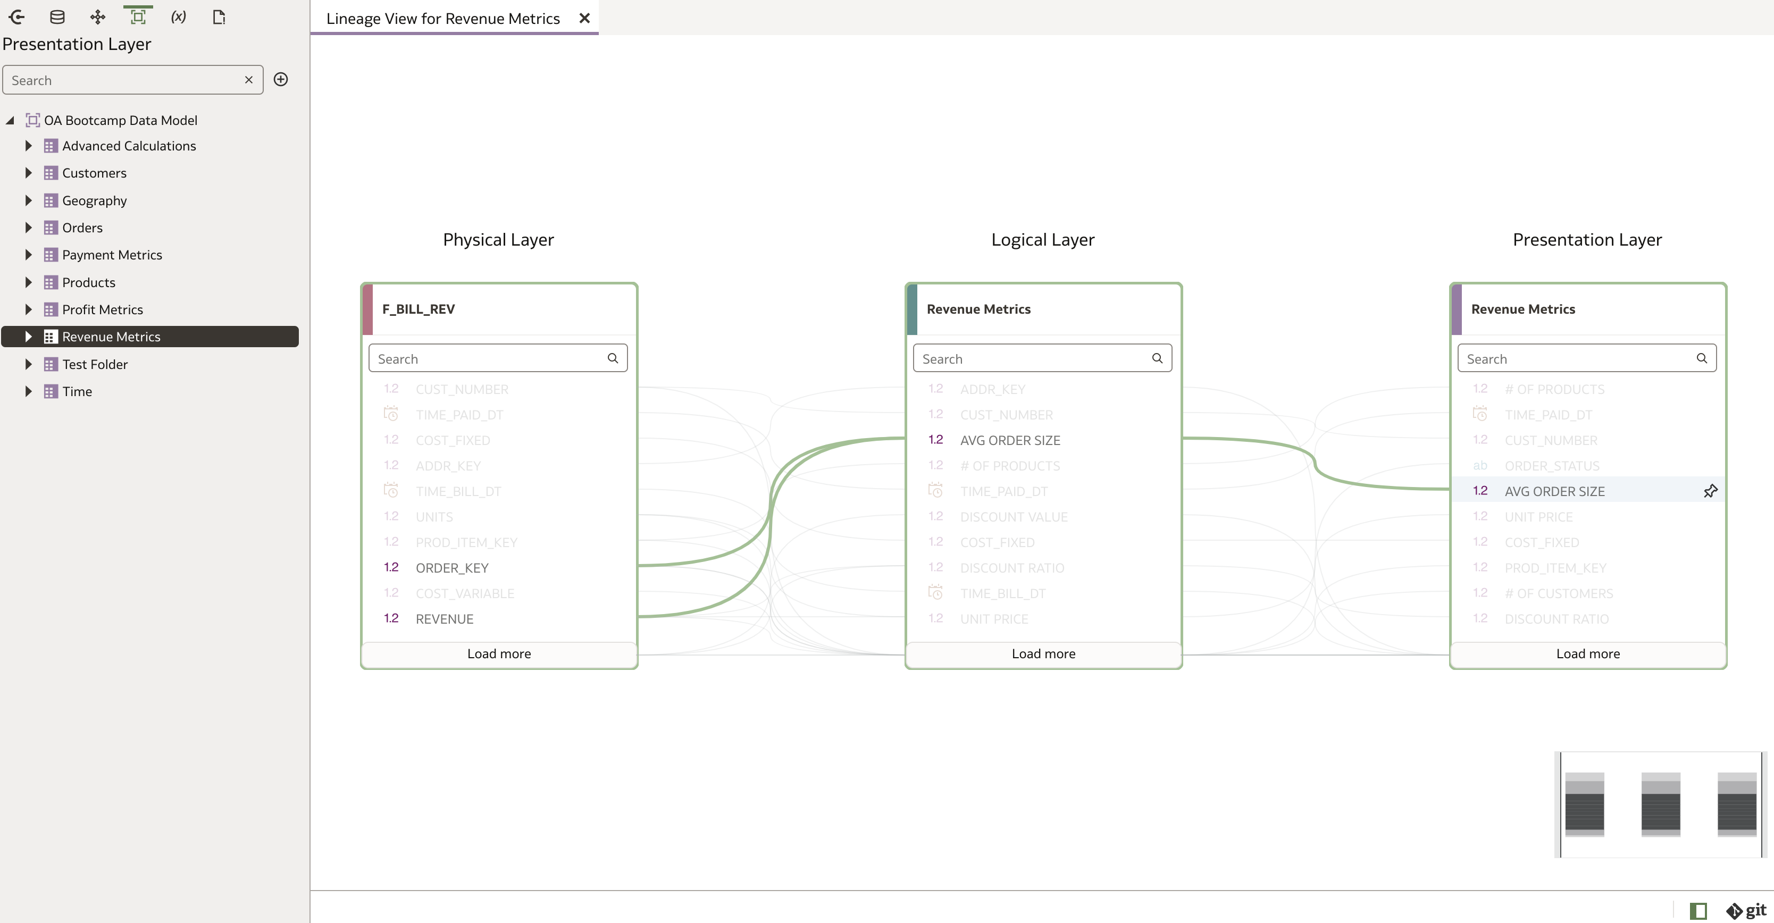Click the lineage minimap overview
The width and height of the screenshot is (1774, 923).
click(1660, 804)
